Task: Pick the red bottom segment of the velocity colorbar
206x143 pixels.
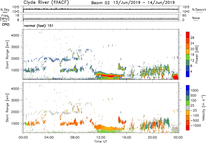Action: point(188,128)
